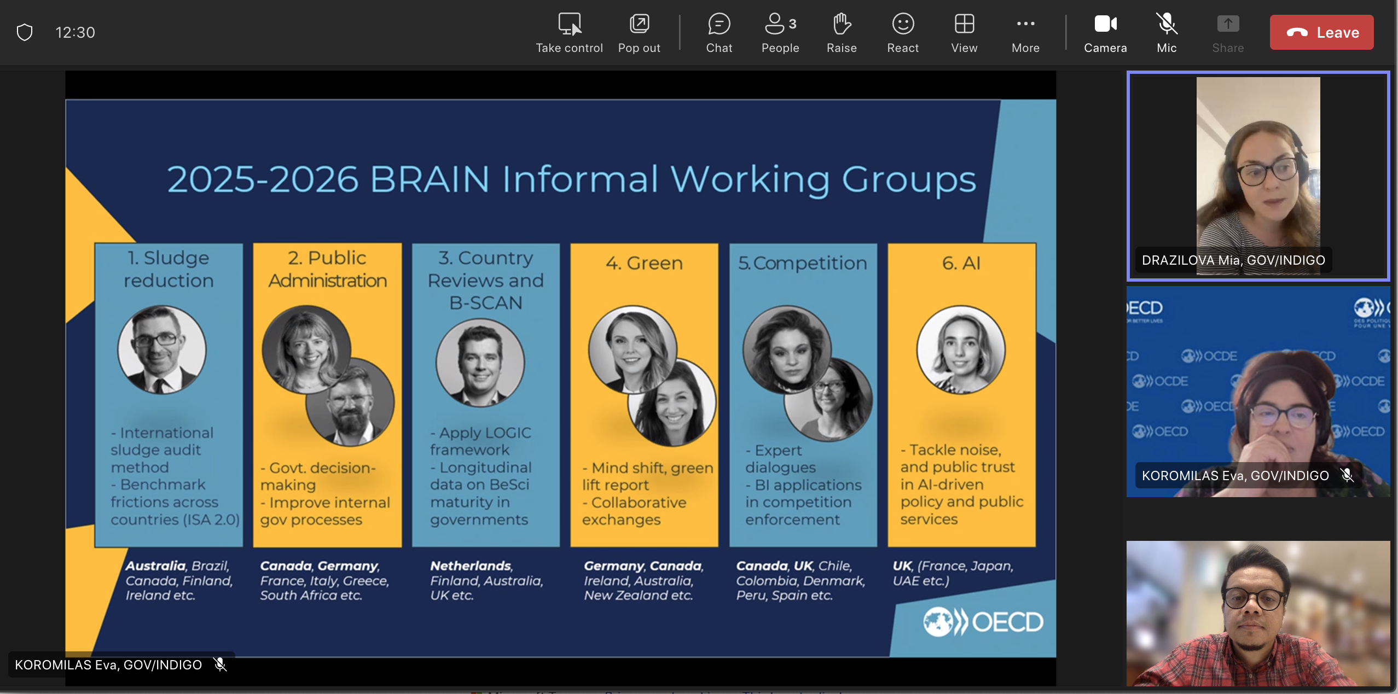
Task: Click 'UK, (France, Japan, UAE etc.)' country list
Action: pos(953,573)
